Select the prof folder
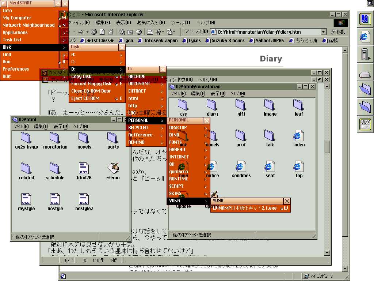 [241, 139]
